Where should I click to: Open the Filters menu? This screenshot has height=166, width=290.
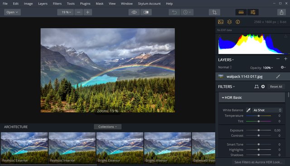coord(57,4)
